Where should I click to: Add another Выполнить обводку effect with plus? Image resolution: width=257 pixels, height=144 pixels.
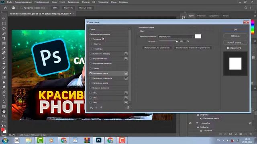126,54
